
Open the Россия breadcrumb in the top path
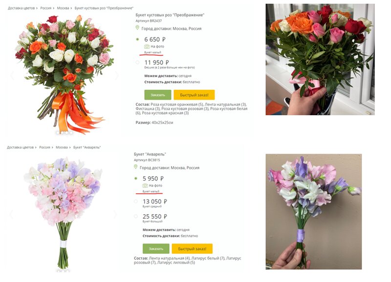tap(46, 8)
